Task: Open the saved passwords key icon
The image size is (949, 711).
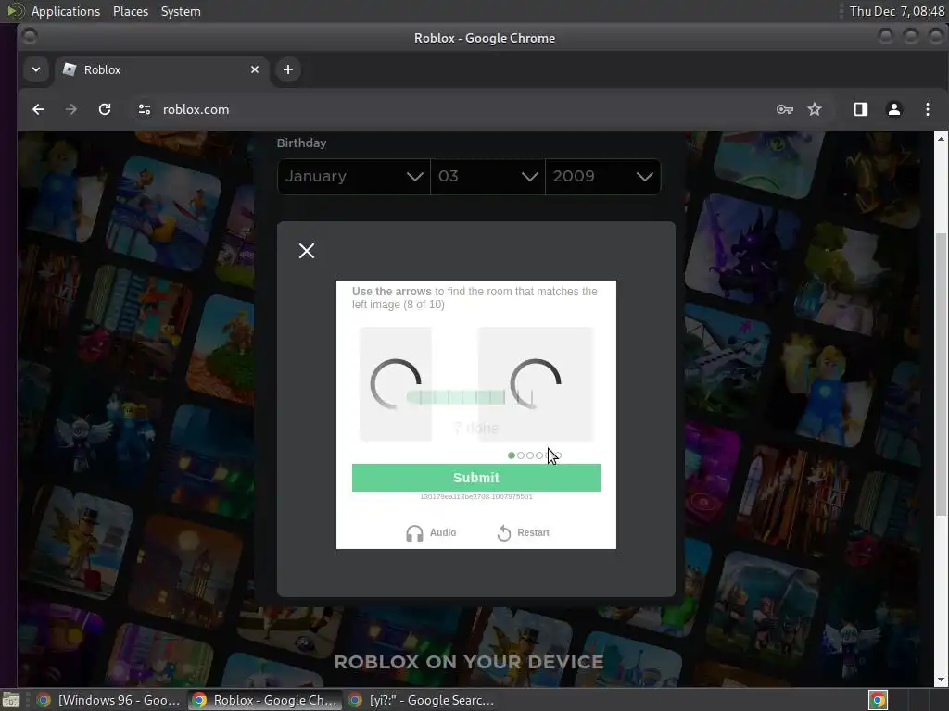Action: (784, 109)
